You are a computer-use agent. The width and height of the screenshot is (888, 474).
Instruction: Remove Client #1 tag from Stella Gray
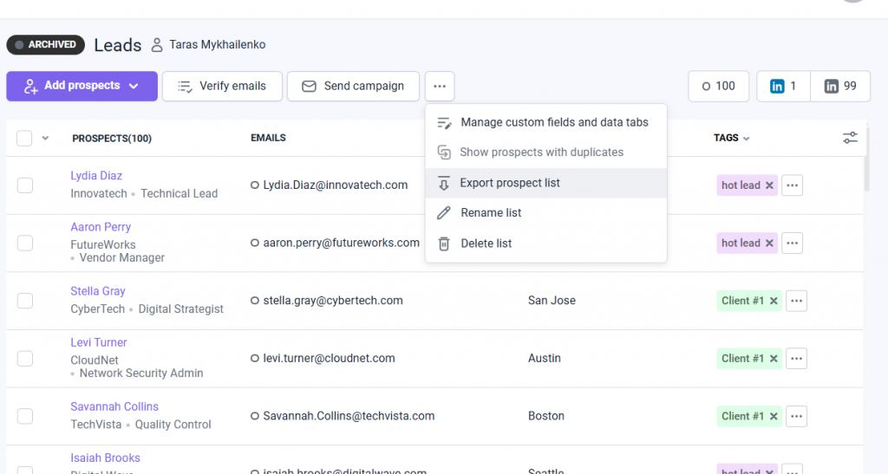(x=774, y=301)
